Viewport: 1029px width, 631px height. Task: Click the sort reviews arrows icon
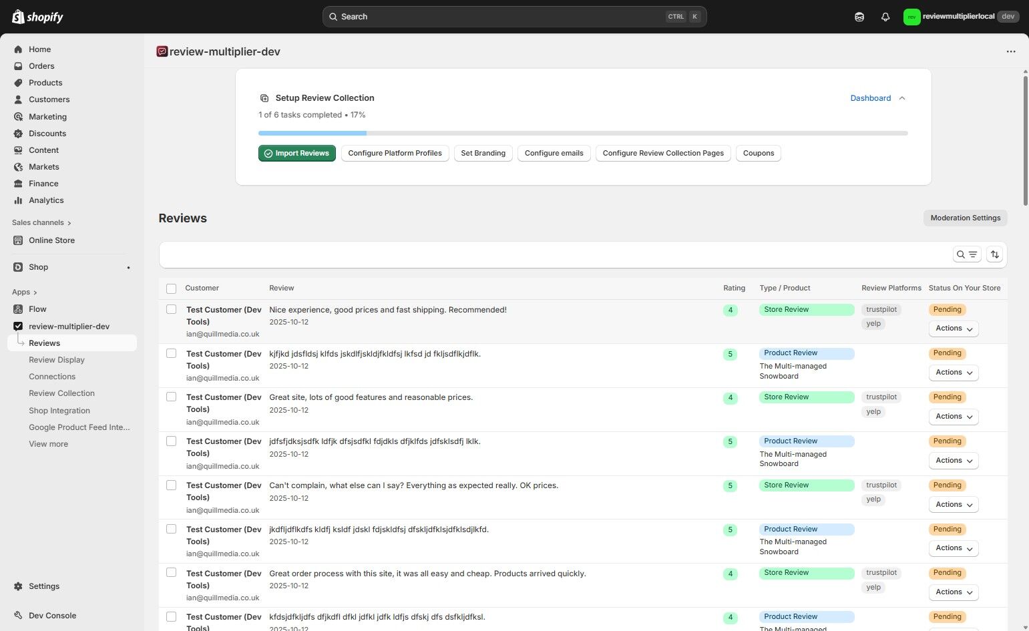pyautogui.click(x=995, y=254)
